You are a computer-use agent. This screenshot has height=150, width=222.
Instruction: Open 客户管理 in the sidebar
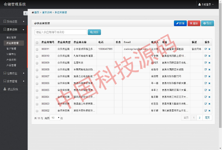11,49
